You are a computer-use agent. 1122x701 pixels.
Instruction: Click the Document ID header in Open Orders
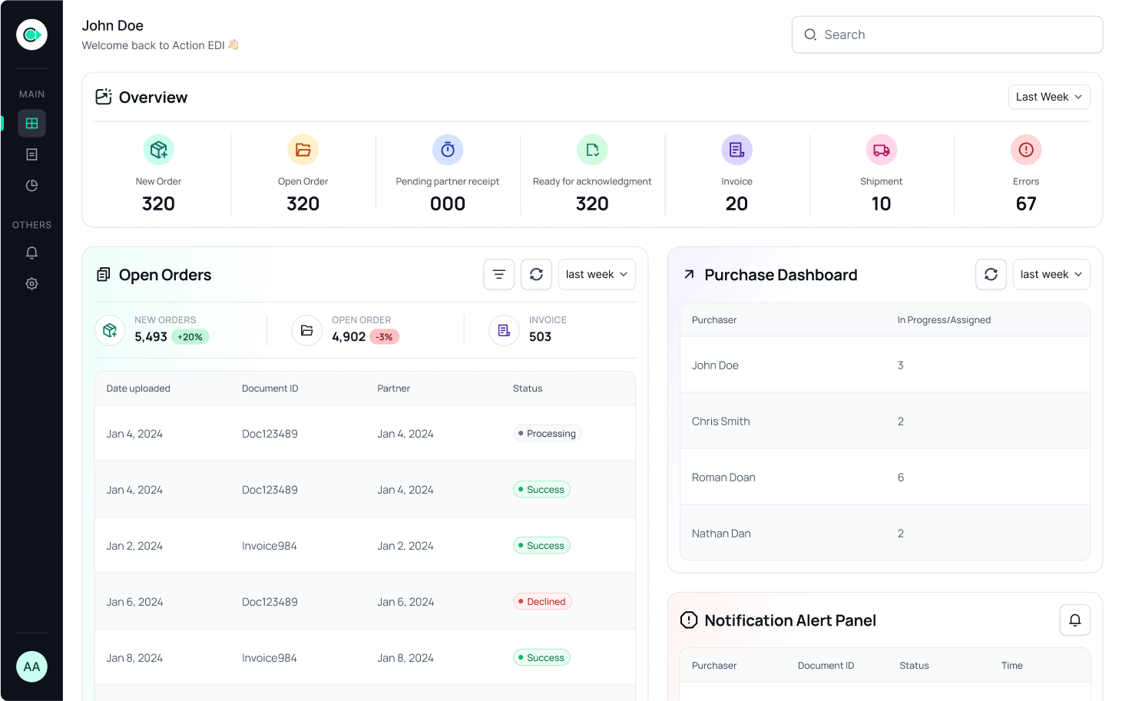pos(270,389)
